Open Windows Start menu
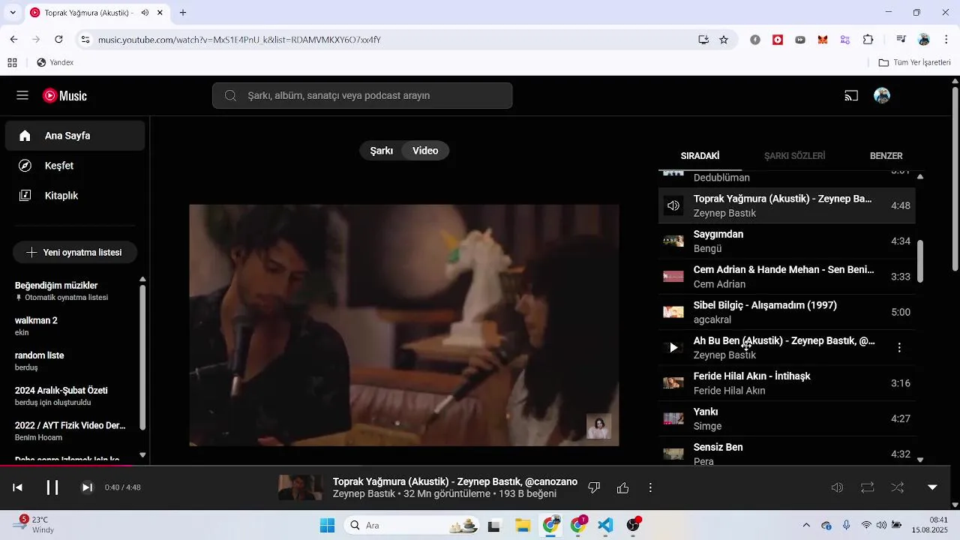Viewport: 960px width, 540px height. [x=327, y=526]
